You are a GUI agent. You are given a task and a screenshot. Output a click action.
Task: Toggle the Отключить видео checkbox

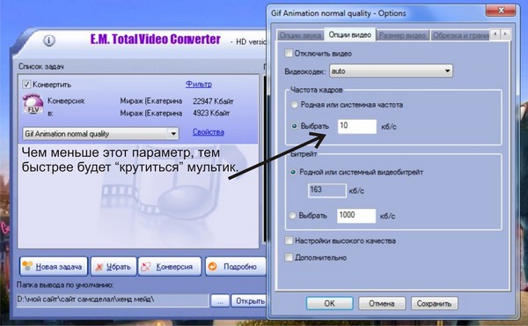(x=289, y=53)
